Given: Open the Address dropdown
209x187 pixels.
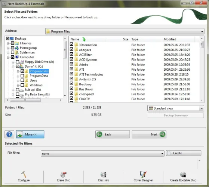Looking at the screenshot, I should tap(202, 31).
